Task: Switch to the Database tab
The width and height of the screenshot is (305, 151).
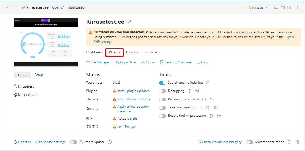Action: tap(150, 52)
